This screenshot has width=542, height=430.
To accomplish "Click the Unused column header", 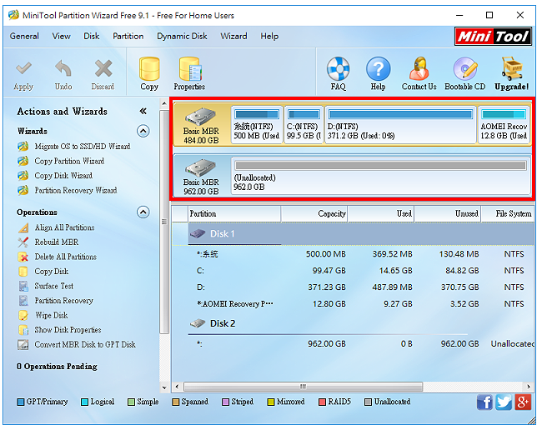I will click(448, 214).
